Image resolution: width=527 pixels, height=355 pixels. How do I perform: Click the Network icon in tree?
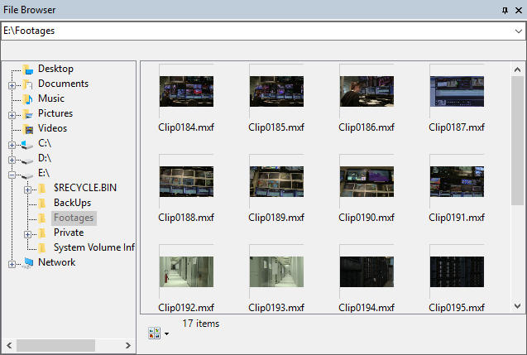[x=29, y=262]
